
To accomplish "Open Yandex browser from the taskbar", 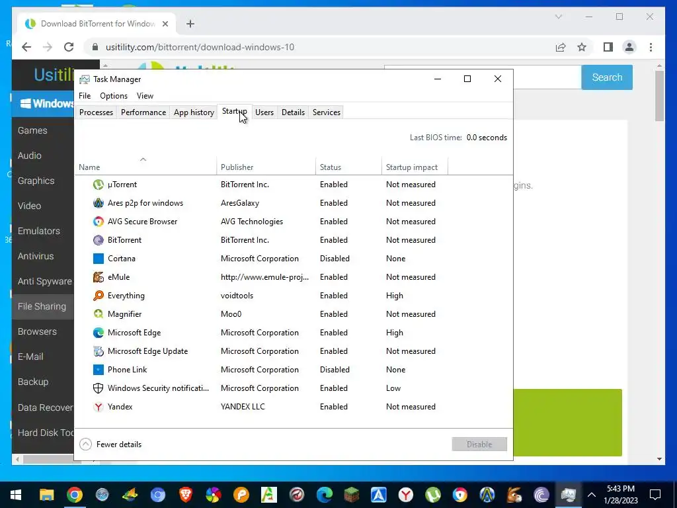I will (x=405, y=495).
